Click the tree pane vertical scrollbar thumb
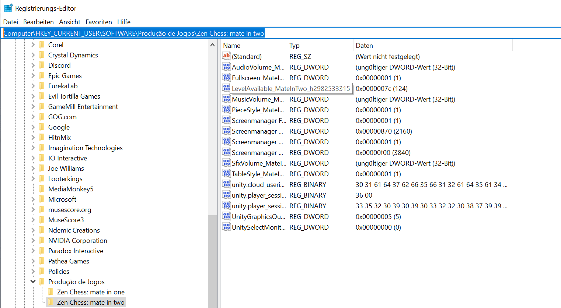The height and width of the screenshot is (308, 561). tap(212, 261)
